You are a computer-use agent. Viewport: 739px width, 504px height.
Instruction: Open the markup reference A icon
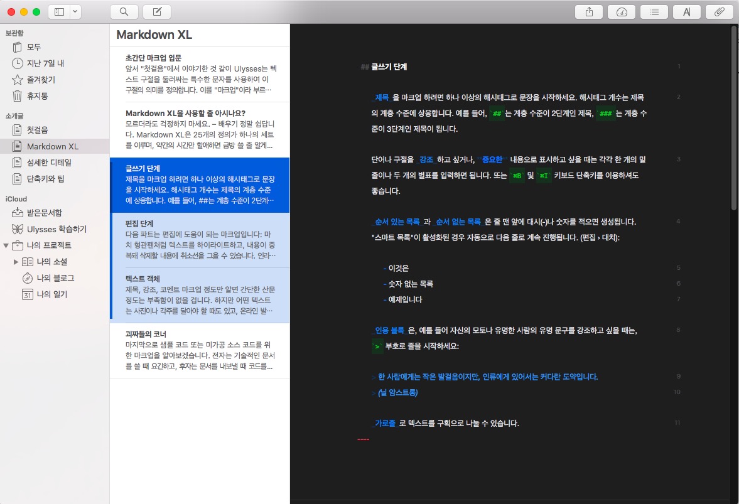pyautogui.click(x=687, y=12)
